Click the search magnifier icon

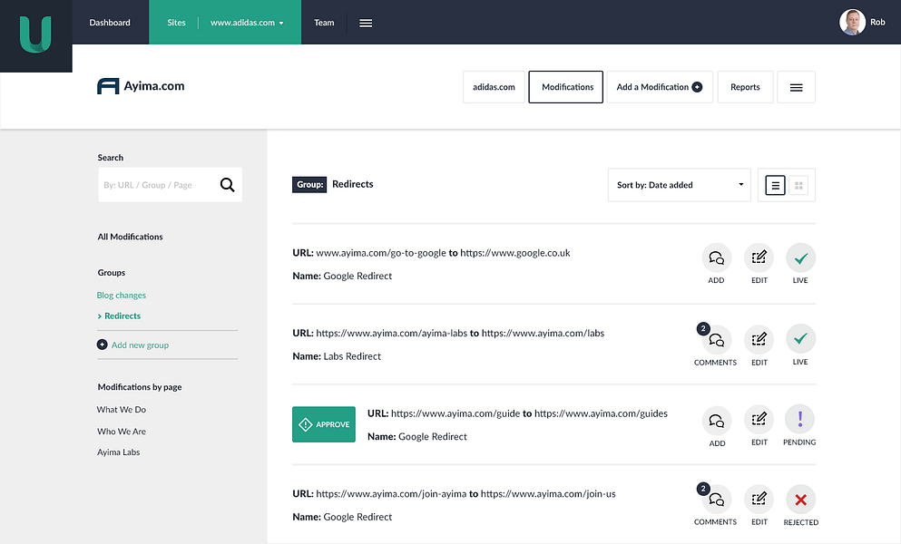click(228, 184)
